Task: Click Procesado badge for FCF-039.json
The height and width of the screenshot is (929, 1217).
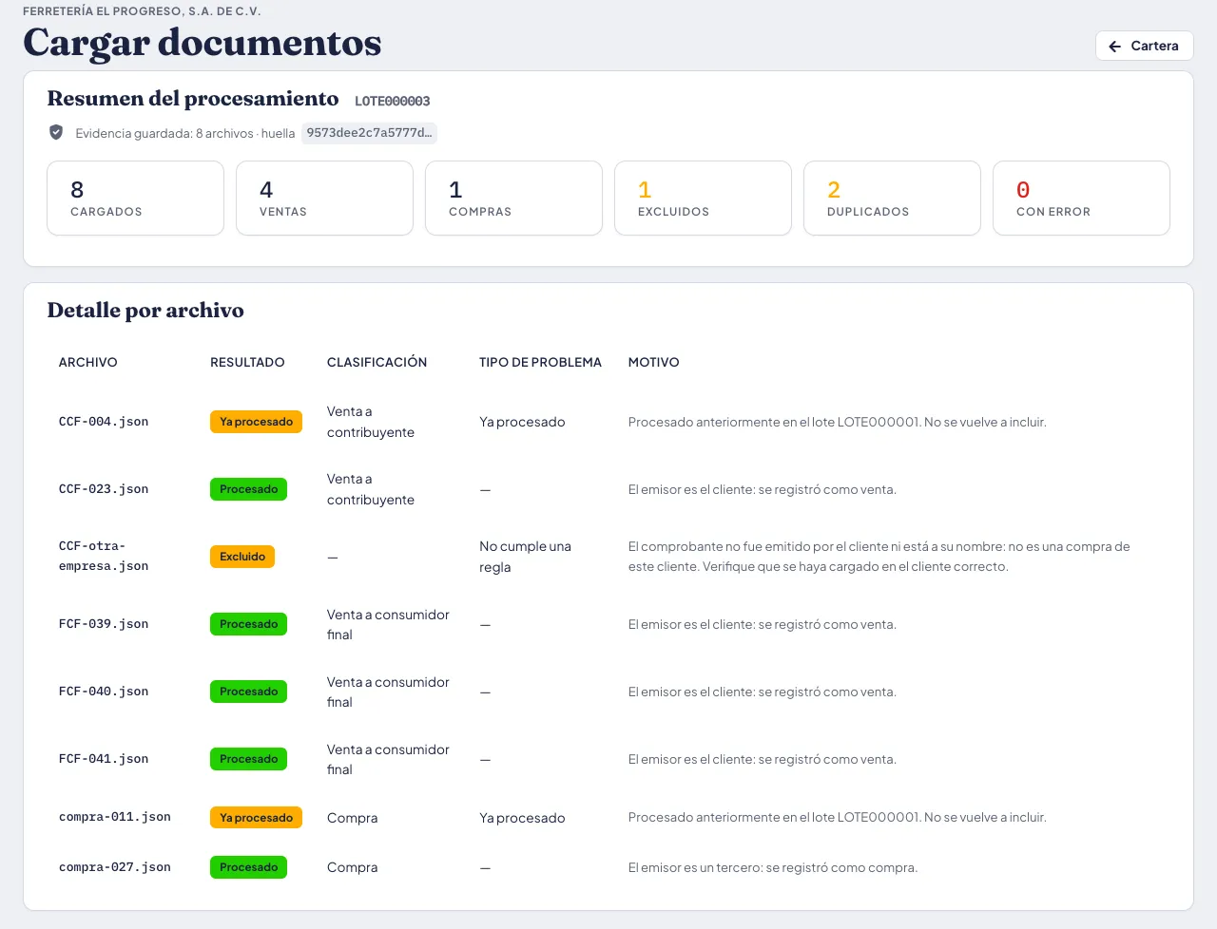Action: pyautogui.click(x=248, y=624)
